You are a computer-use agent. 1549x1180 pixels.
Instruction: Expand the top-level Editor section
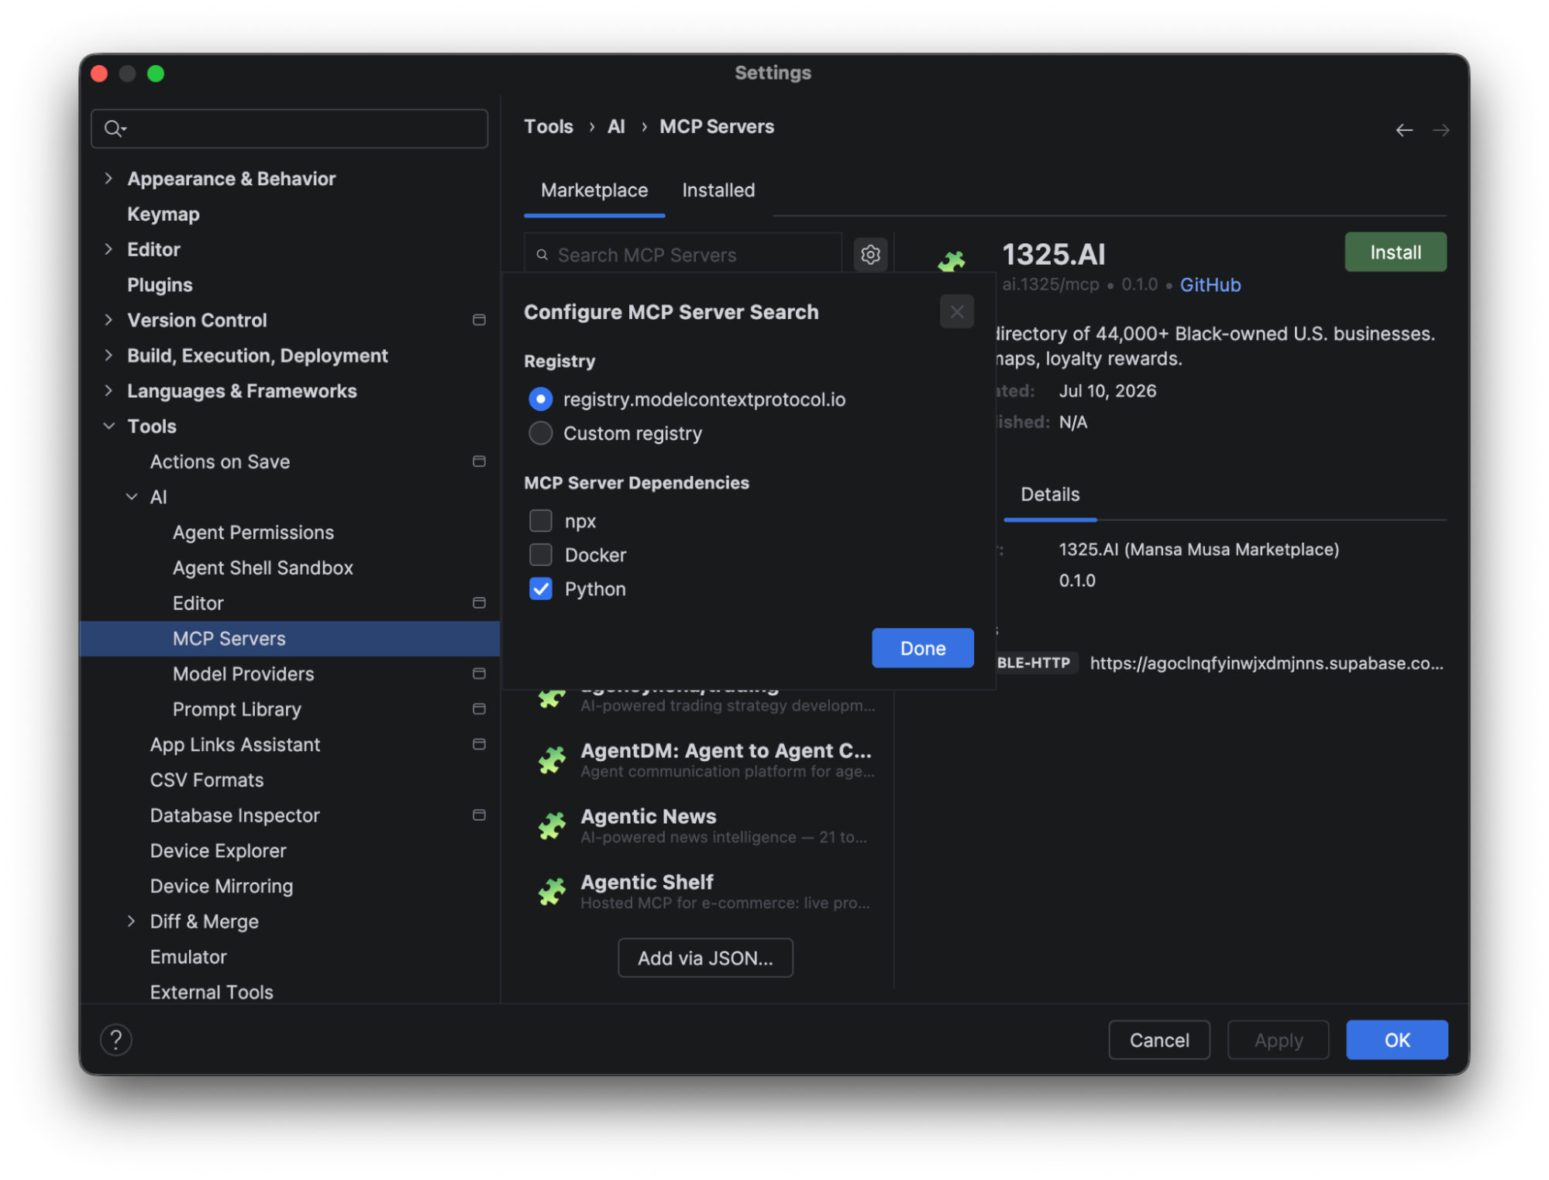[108, 249]
